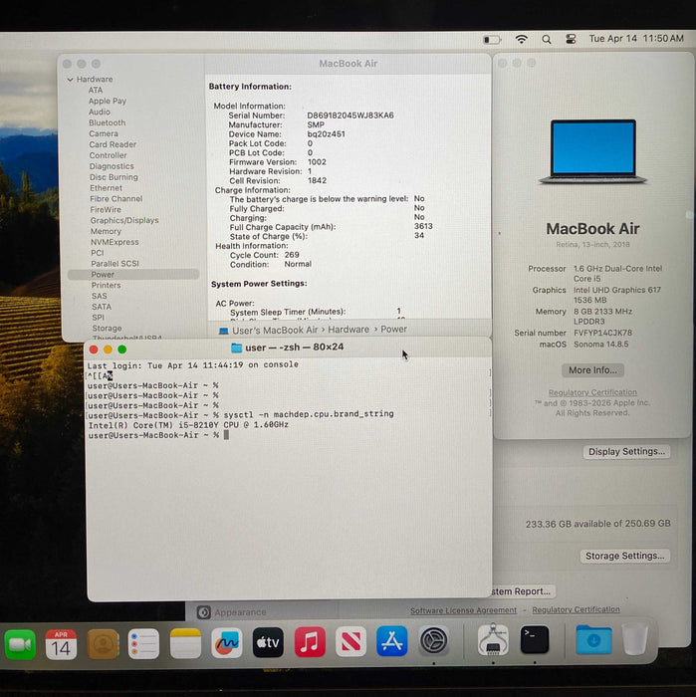Select ATA in Hardware sidebar
The image size is (696, 697).
click(96, 91)
